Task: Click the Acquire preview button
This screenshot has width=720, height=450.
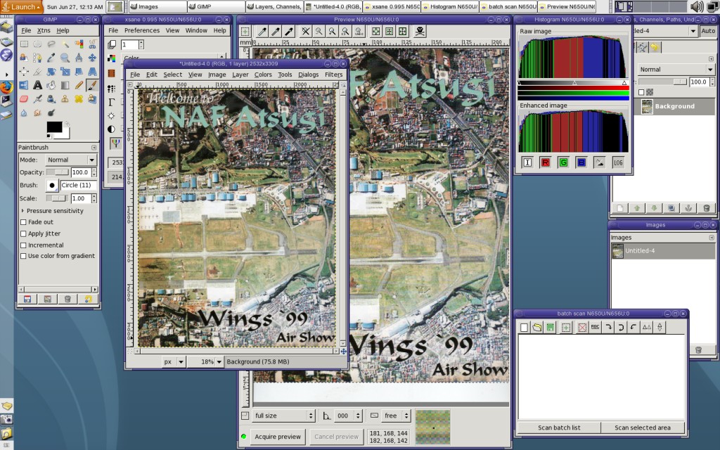Action: coord(278,437)
